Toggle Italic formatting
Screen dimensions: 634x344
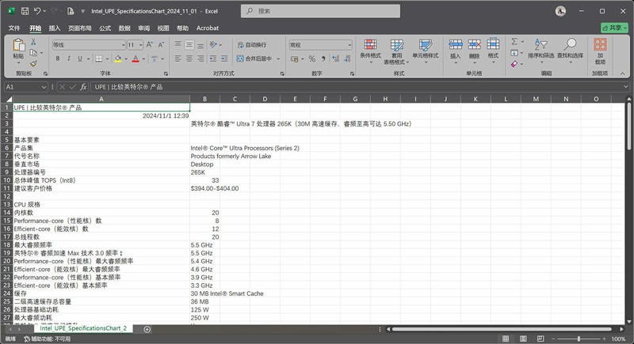point(69,59)
